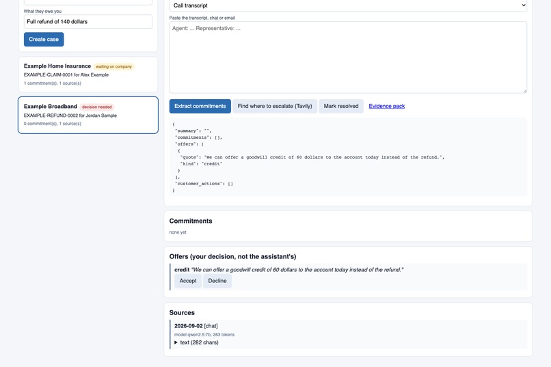The width and height of the screenshot is (551, 367).
Task: Click the Sources section heading
Action: (x=182, y=312)
